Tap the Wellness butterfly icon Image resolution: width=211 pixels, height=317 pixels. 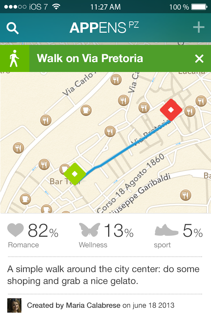[x=89, y=230]
